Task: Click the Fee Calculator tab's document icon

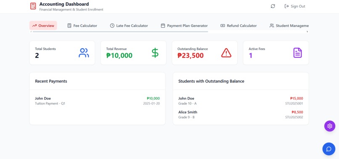Action: 69,26
